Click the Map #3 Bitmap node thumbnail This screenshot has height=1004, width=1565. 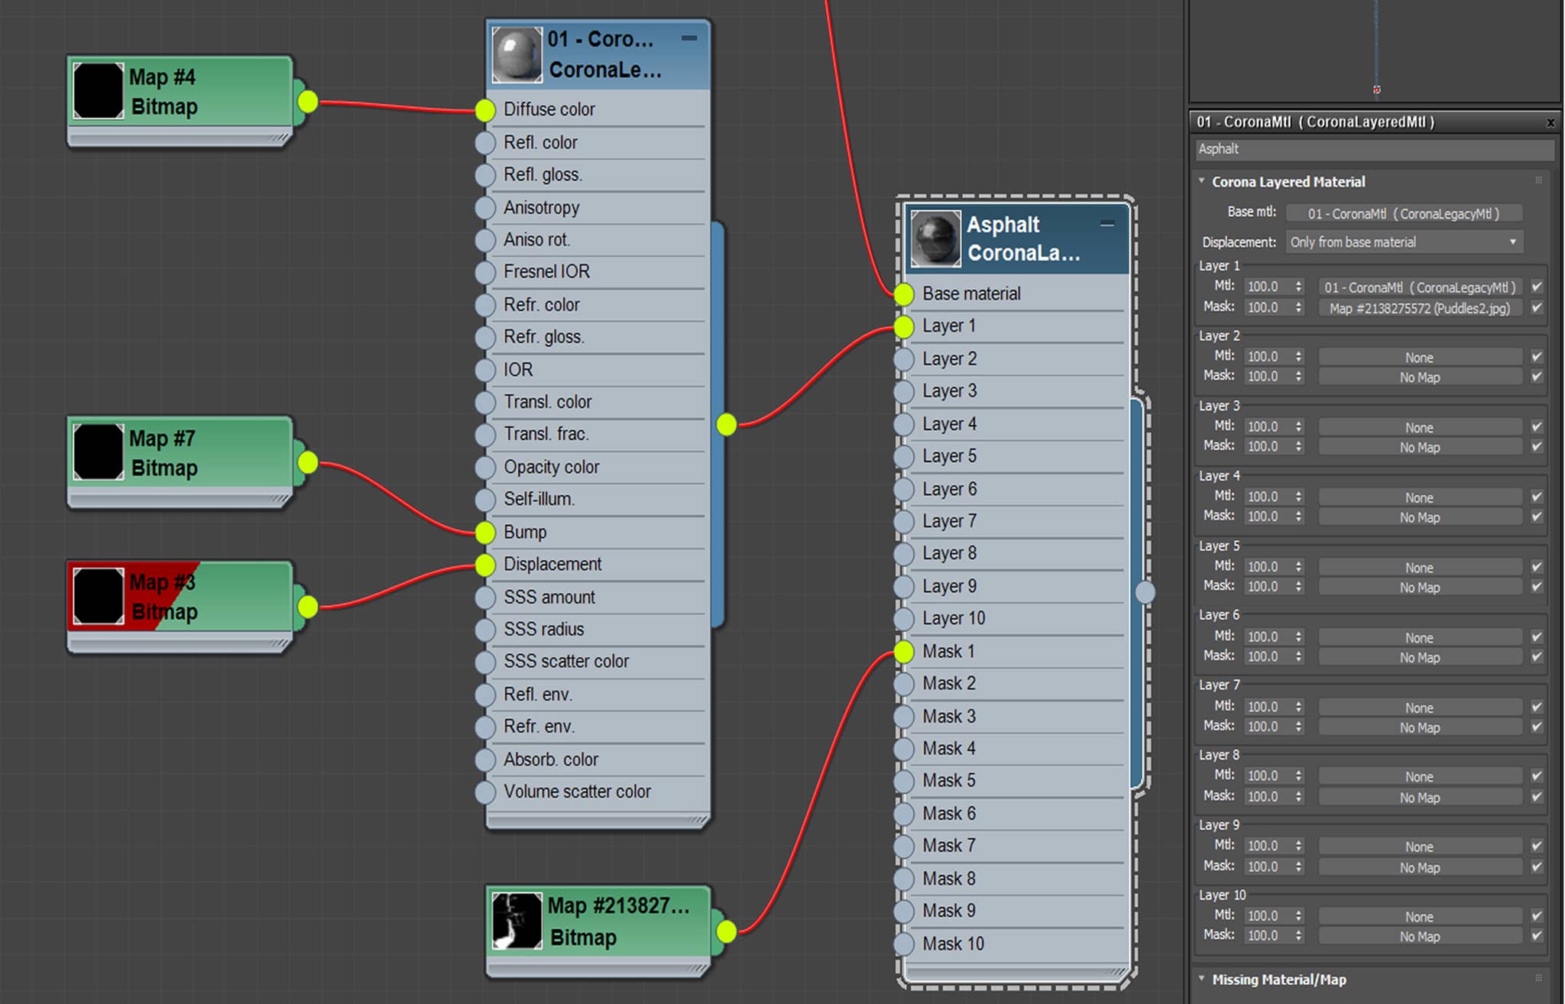coord(98,596)
